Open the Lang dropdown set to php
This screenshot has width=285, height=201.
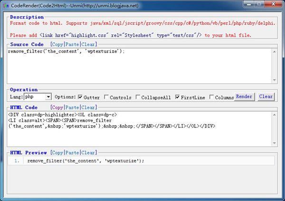tap(48, 97)
